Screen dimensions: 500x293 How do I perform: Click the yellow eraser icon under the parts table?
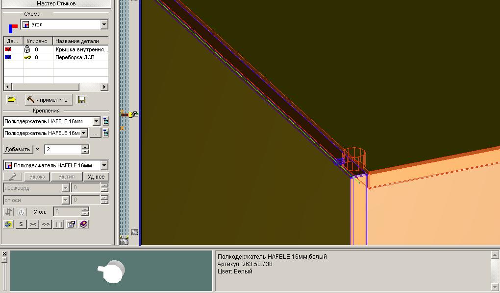point(12,100)
